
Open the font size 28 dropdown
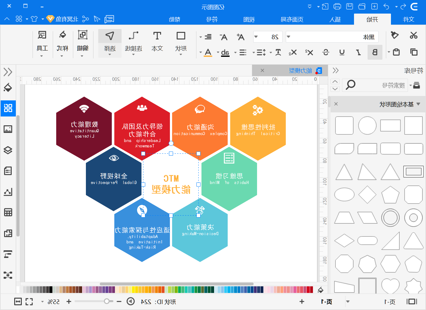[256, 37]
